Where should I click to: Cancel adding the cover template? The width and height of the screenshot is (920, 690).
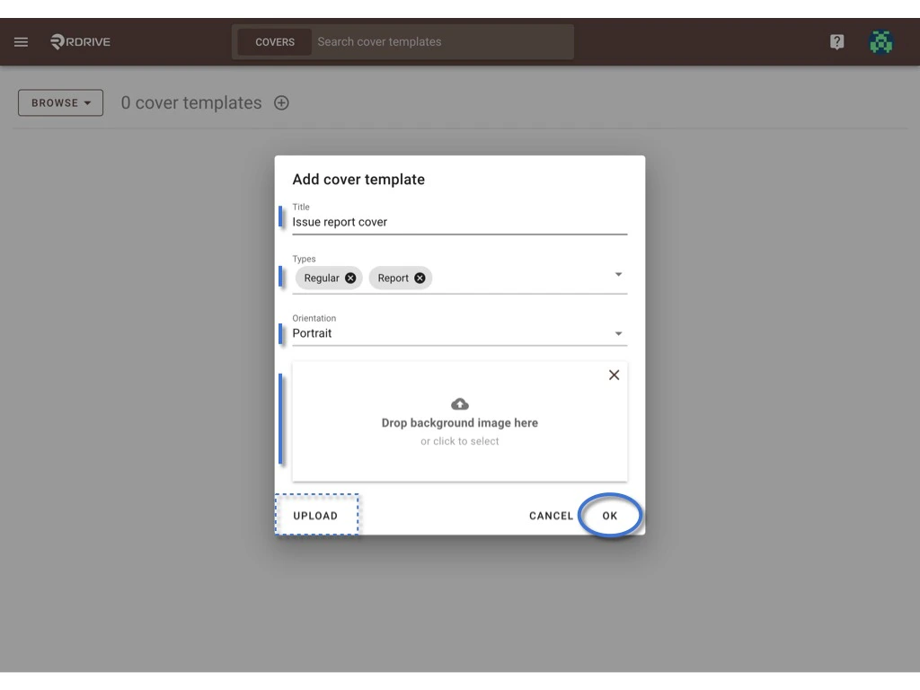(551, 515)
